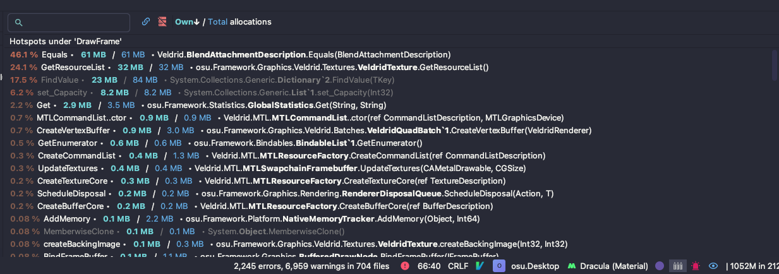This screenshot has height=274, width=779.
Task: Click the purple circle accent color indicator
Action: [x=660, y=266]
